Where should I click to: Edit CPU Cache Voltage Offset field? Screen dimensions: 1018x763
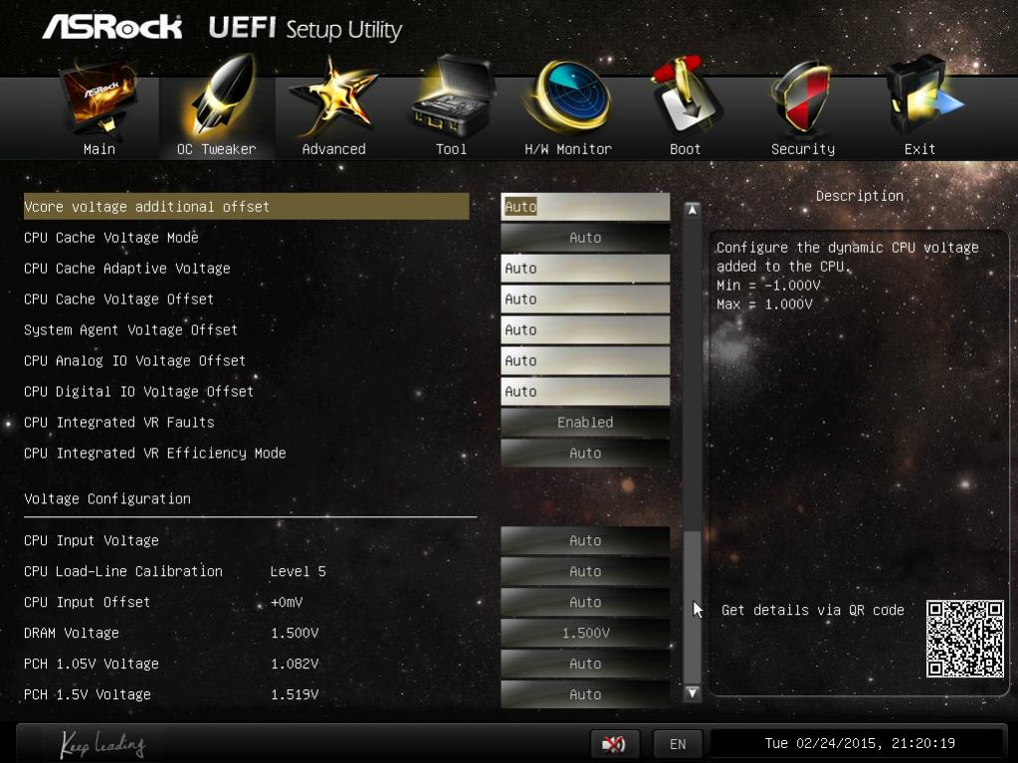pos(585,299)
